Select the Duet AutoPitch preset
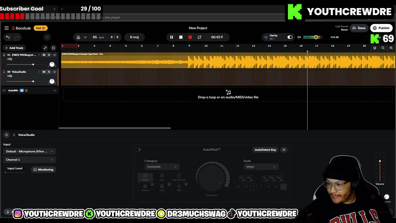396x223 pixels. [x=162, y=177]
